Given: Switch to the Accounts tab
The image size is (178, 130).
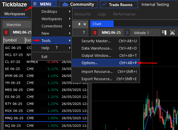Looking at the screenshot, I should coord(82,14).
